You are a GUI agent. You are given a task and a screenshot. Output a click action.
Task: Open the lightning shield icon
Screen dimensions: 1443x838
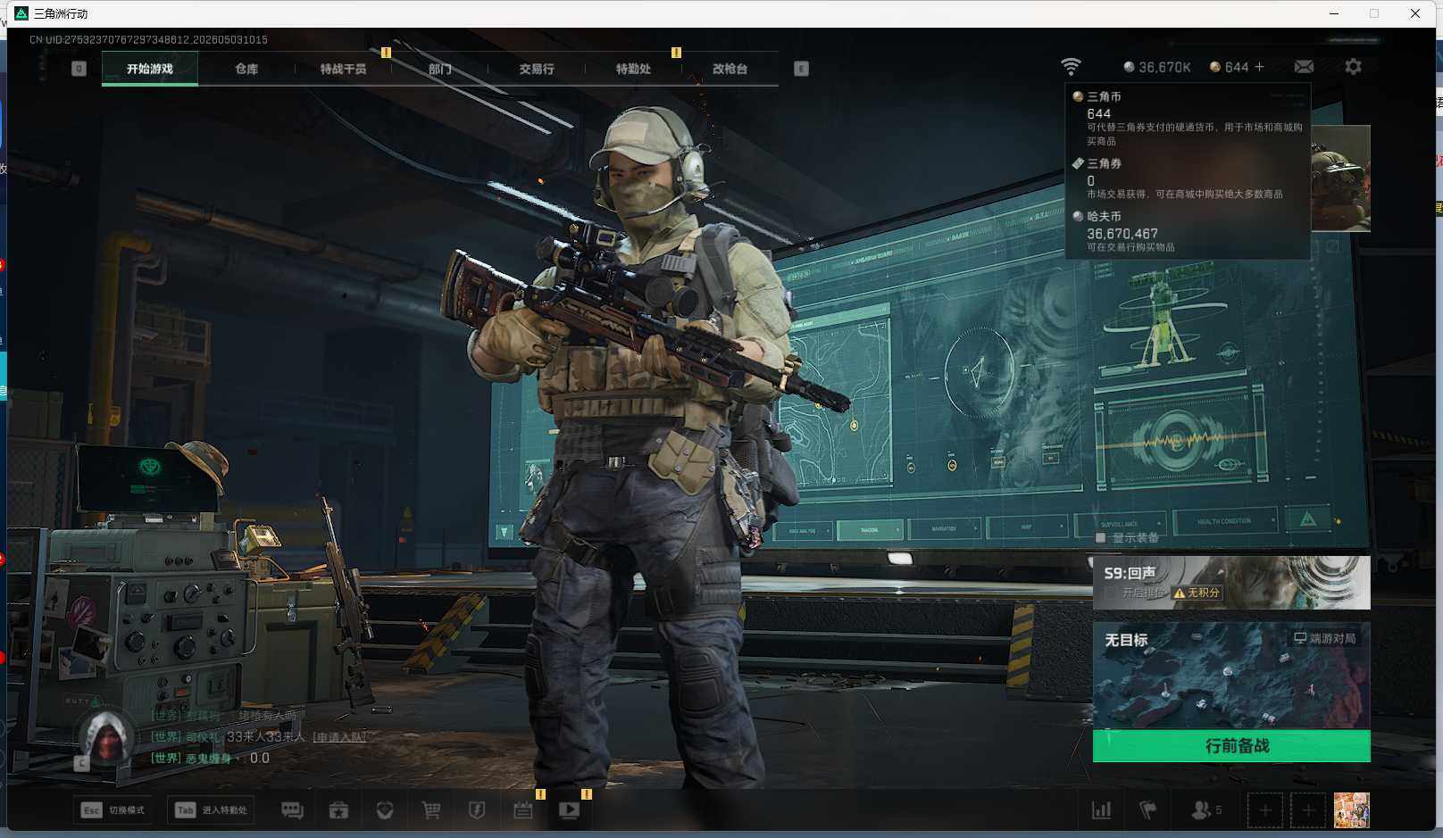(x=477, y=810)
